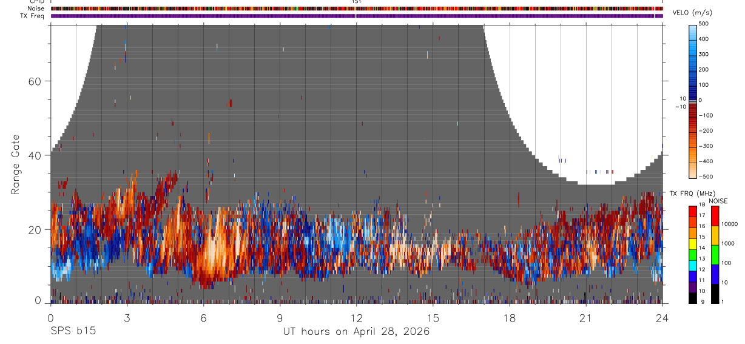Viewport: 745px width, 344px height.
Task: Click the '10000' label on the NOISE scale
Action: [x=729, y=224]
